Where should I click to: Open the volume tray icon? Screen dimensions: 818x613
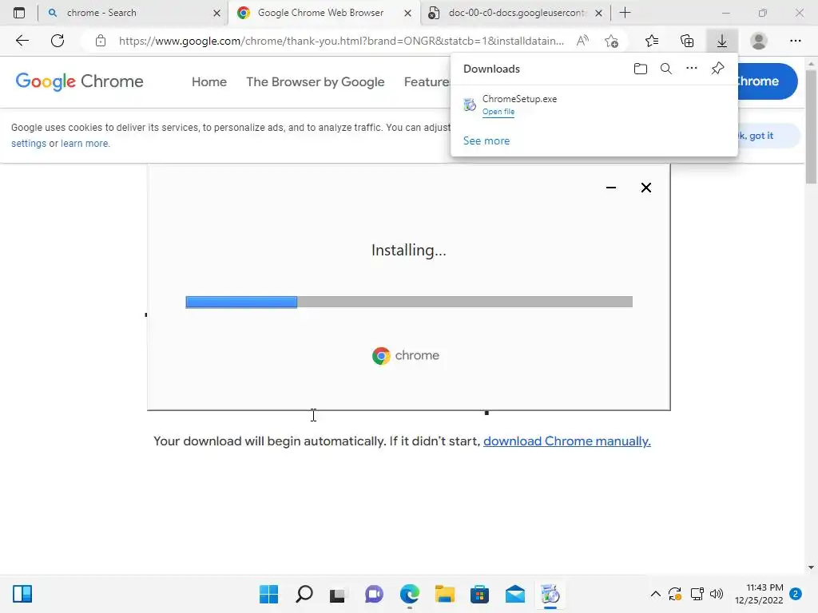click(717, 594)
